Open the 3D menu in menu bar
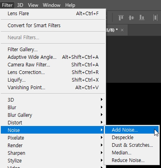Image resolution: width=161 pixels, height=168 pixels. click(20, 5)
